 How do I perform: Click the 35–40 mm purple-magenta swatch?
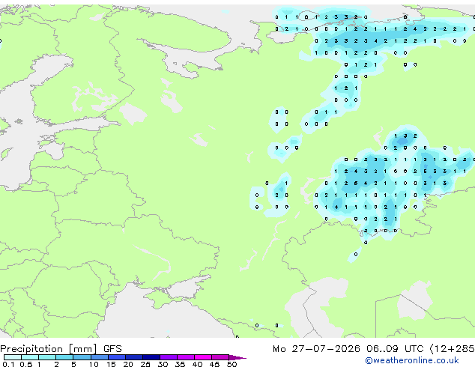coord(186,357)
